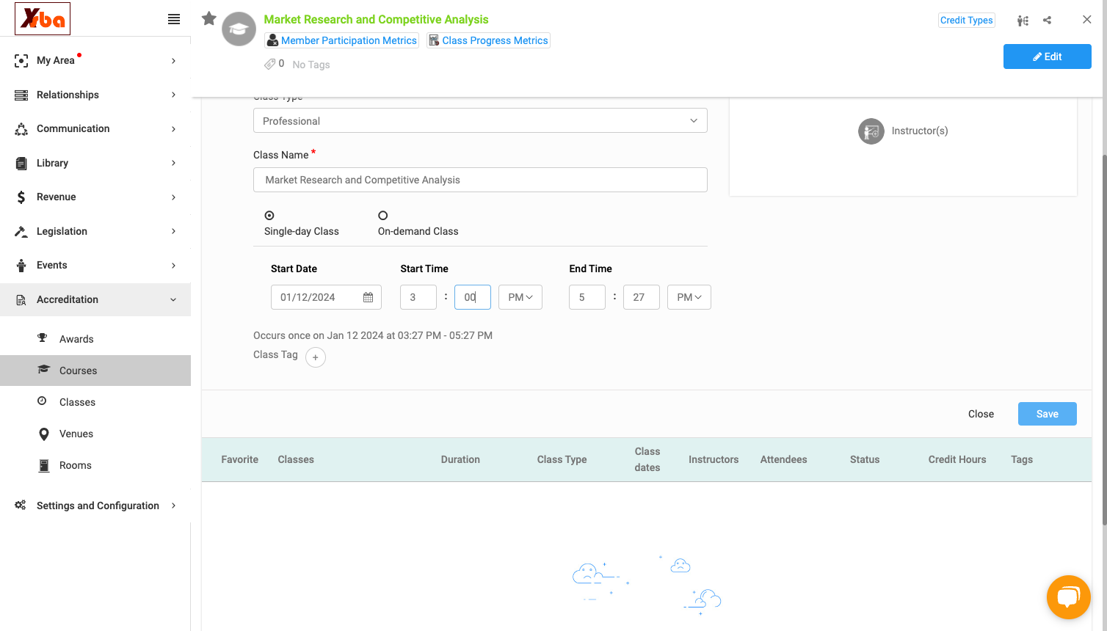Open Awards in the sidebar
Screen dimensions: 1107x631
tap(76, 339)
